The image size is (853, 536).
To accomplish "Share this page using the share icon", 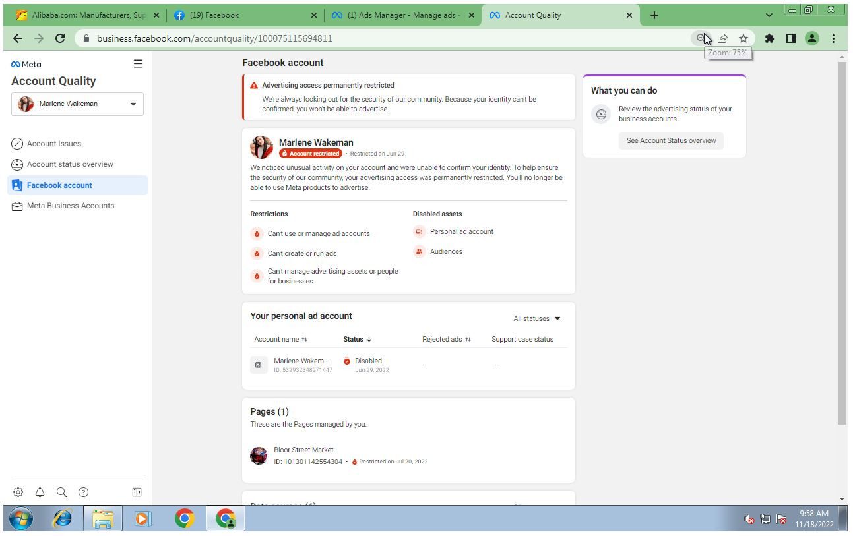I will (722, 38).
